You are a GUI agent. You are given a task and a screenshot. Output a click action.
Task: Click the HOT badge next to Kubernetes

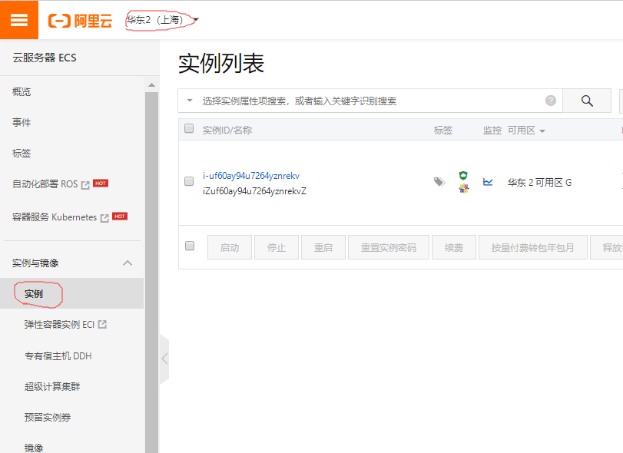(x=120, y=216)
